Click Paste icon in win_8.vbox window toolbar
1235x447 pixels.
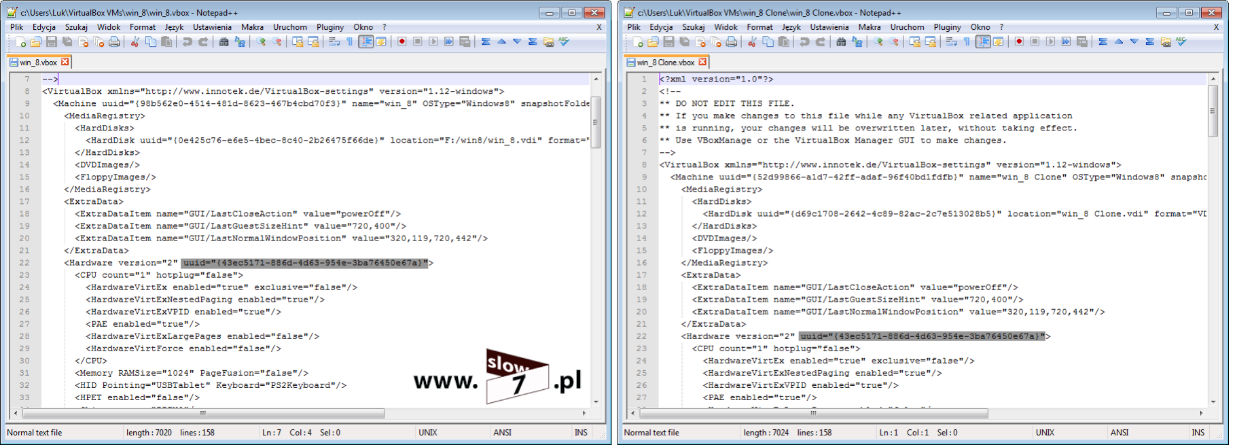pyautogui.click(x=166, y=42)
